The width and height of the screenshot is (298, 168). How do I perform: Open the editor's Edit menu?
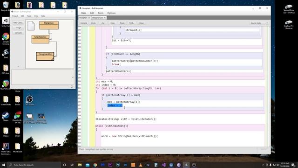tap(92, 13)
